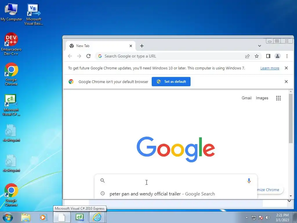Open the Action Center flag icon
Viewport: 297px width, 223px height.
tap(261, 218)
